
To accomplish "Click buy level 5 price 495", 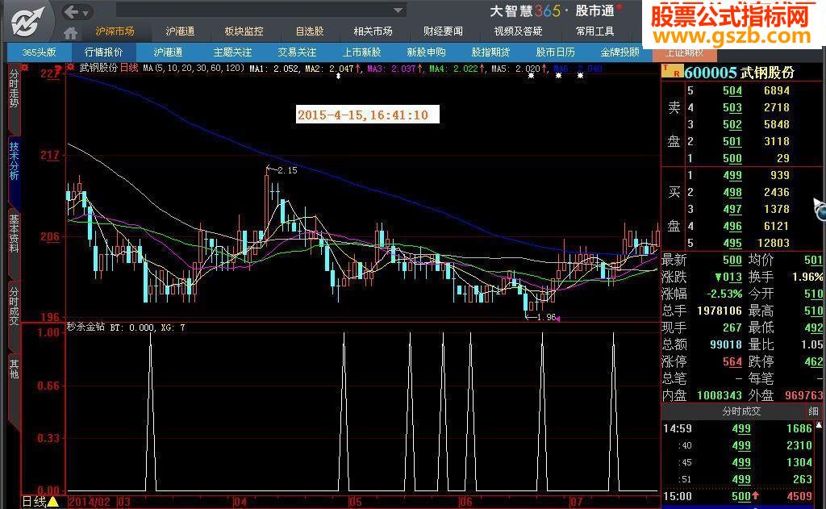I will click(x=732, y=243).
